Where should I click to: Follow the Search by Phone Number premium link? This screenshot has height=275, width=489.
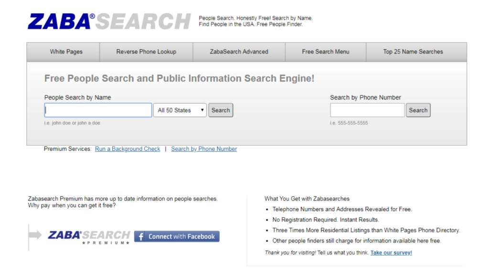[204, 149]
